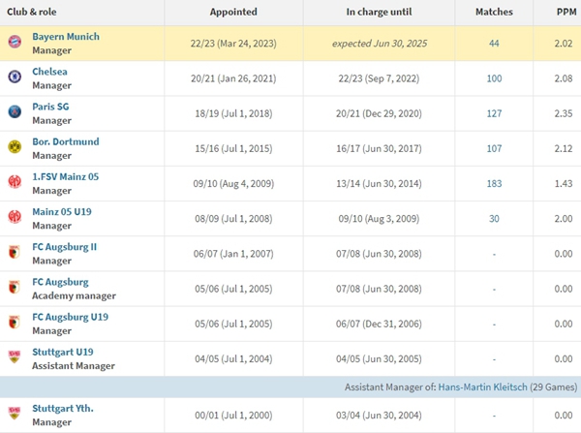Screen dimensions: 581x433
Task: Open the Paris SG club link
Action: pyautogui.click(x=50, y=107)
